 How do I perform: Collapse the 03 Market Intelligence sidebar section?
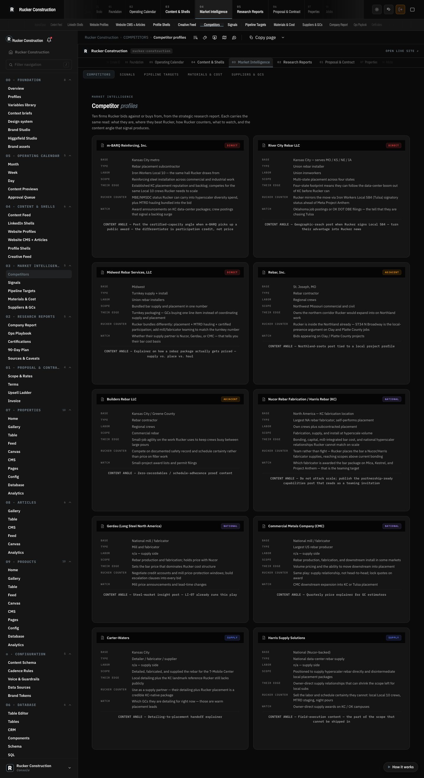70,266
